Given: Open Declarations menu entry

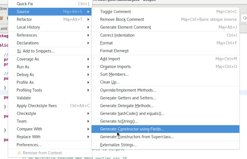Looking at the screenshot, I should [50, 43].
